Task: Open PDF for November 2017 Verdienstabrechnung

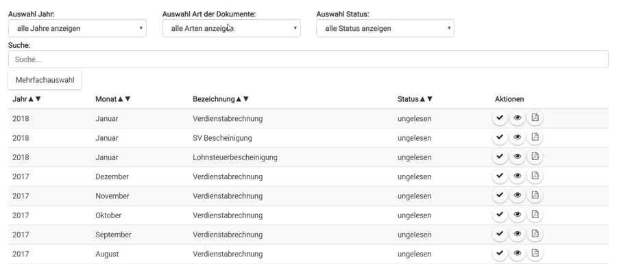Action: pyautogui.click(x=535, y=195)
